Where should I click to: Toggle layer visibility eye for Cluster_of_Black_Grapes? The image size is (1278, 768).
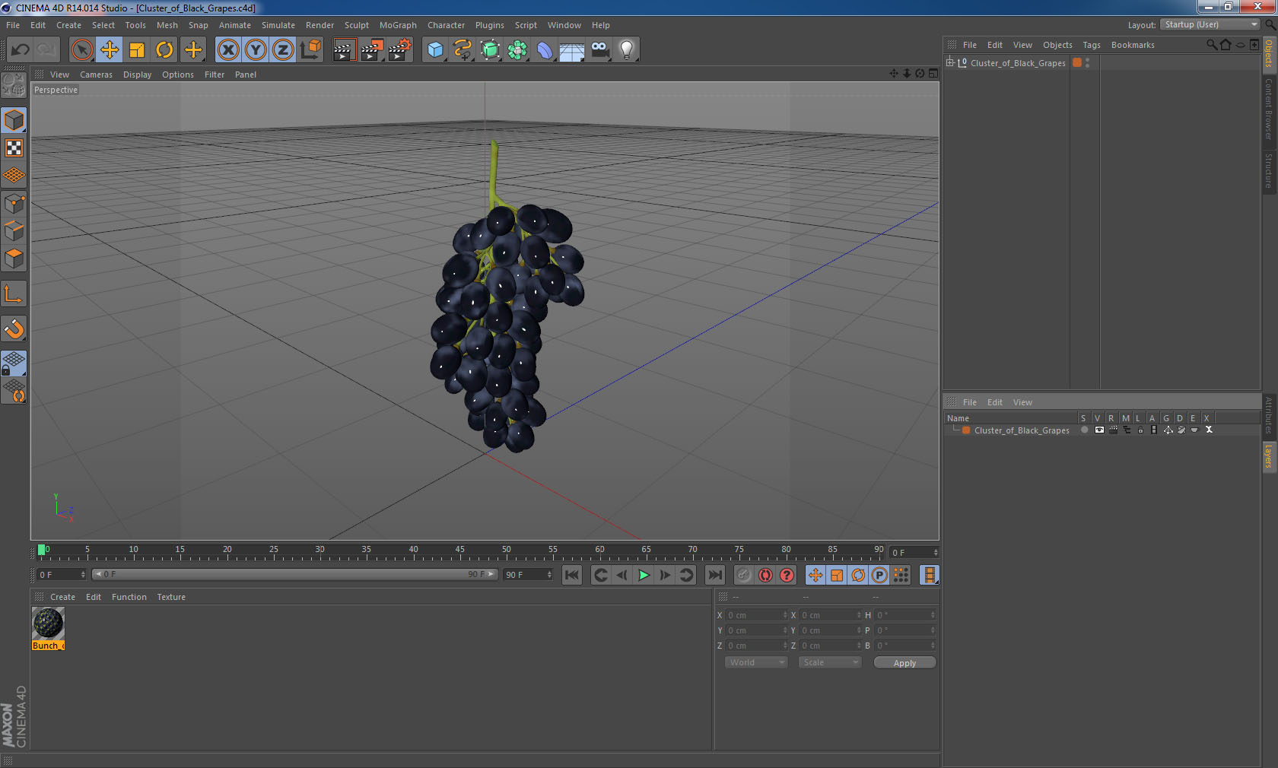(1099, 430)
